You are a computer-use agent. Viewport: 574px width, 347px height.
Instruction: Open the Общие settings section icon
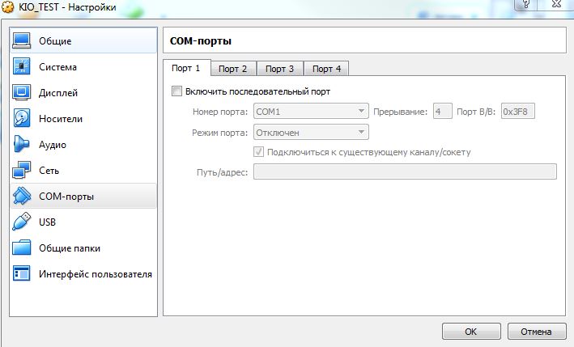tap(22, 41)
